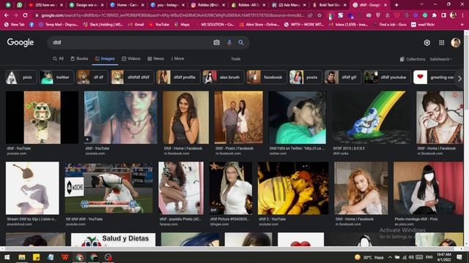The height and width of the screenshot is (263, 469).
Task: Show hidden system tray icons
Action: [x=390, y=257]
